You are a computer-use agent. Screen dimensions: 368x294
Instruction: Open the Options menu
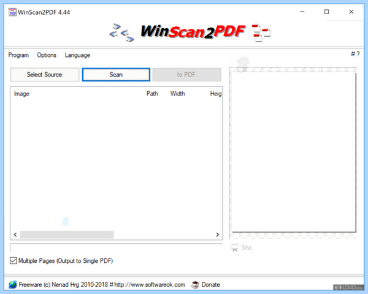point(47,55)
